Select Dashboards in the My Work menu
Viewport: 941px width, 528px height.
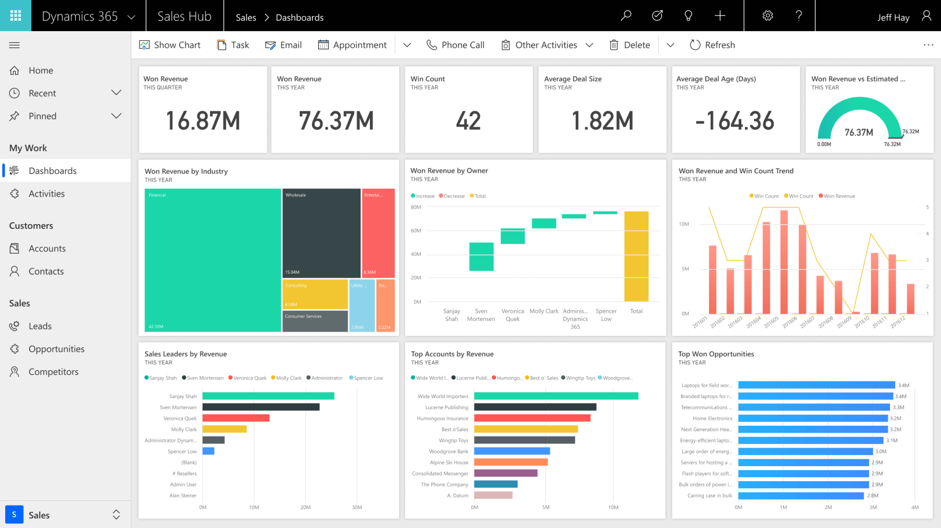point(53,170)
